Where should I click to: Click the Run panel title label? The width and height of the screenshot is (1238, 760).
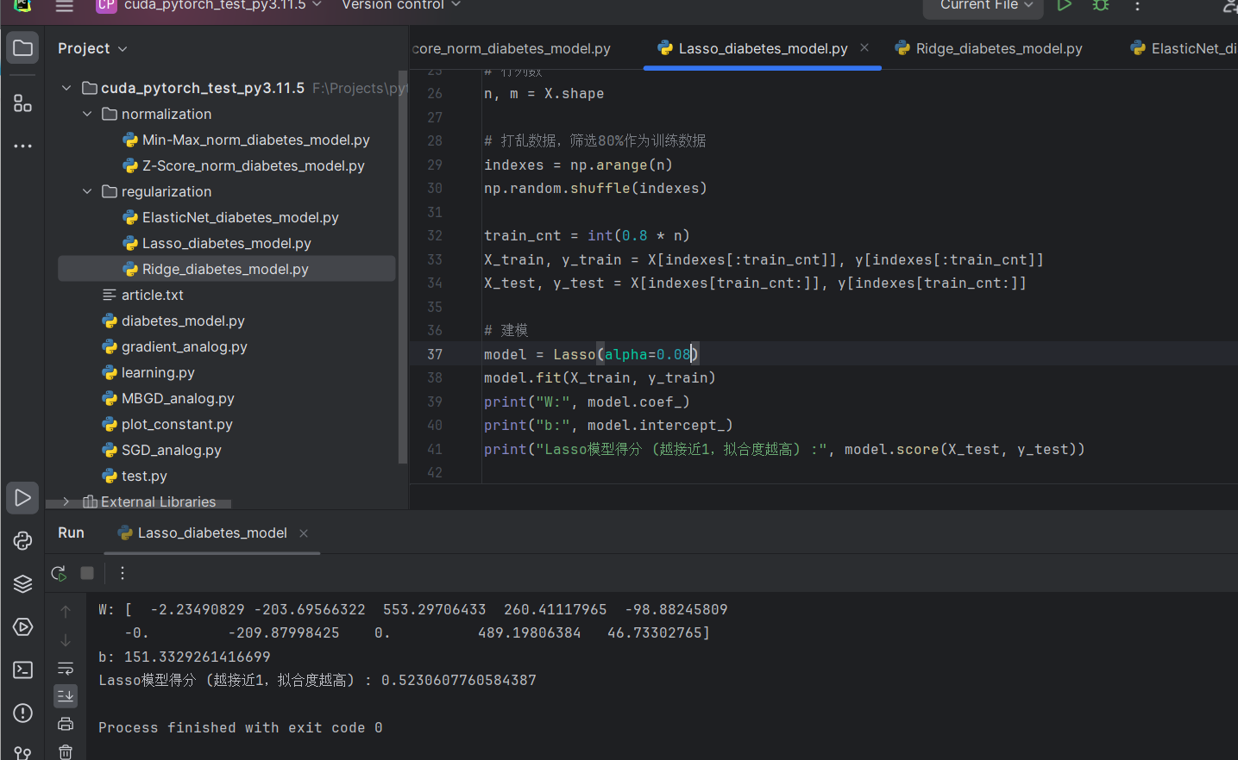coord(71,533)
